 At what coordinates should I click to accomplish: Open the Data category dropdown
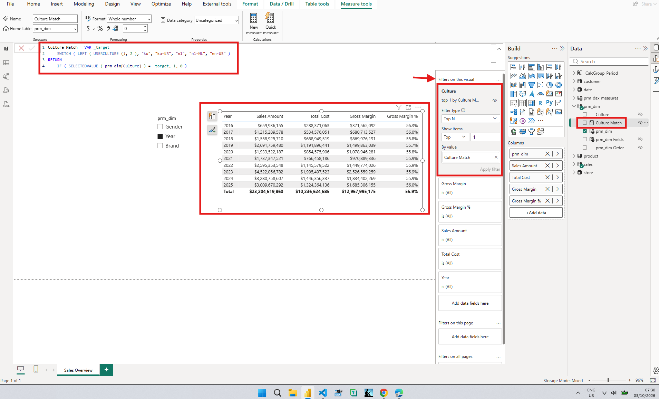(x=216, y=20)
